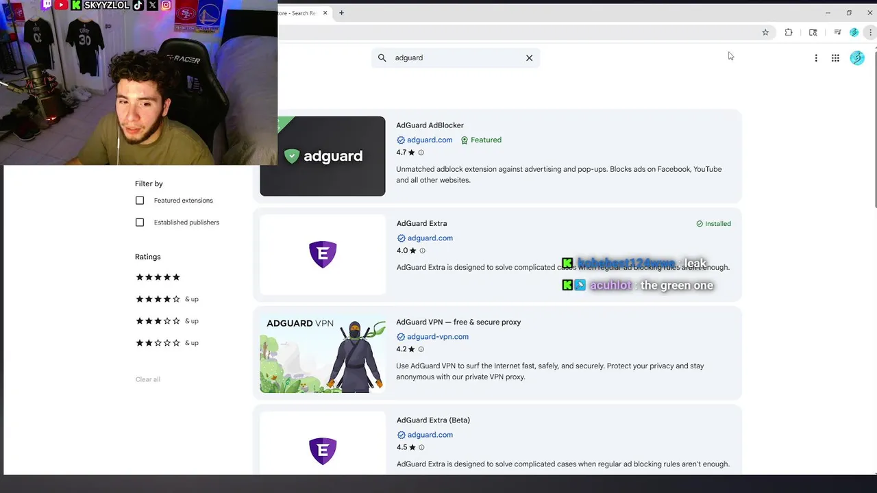
Task: Filter by two stars & up
Action: 167,343
